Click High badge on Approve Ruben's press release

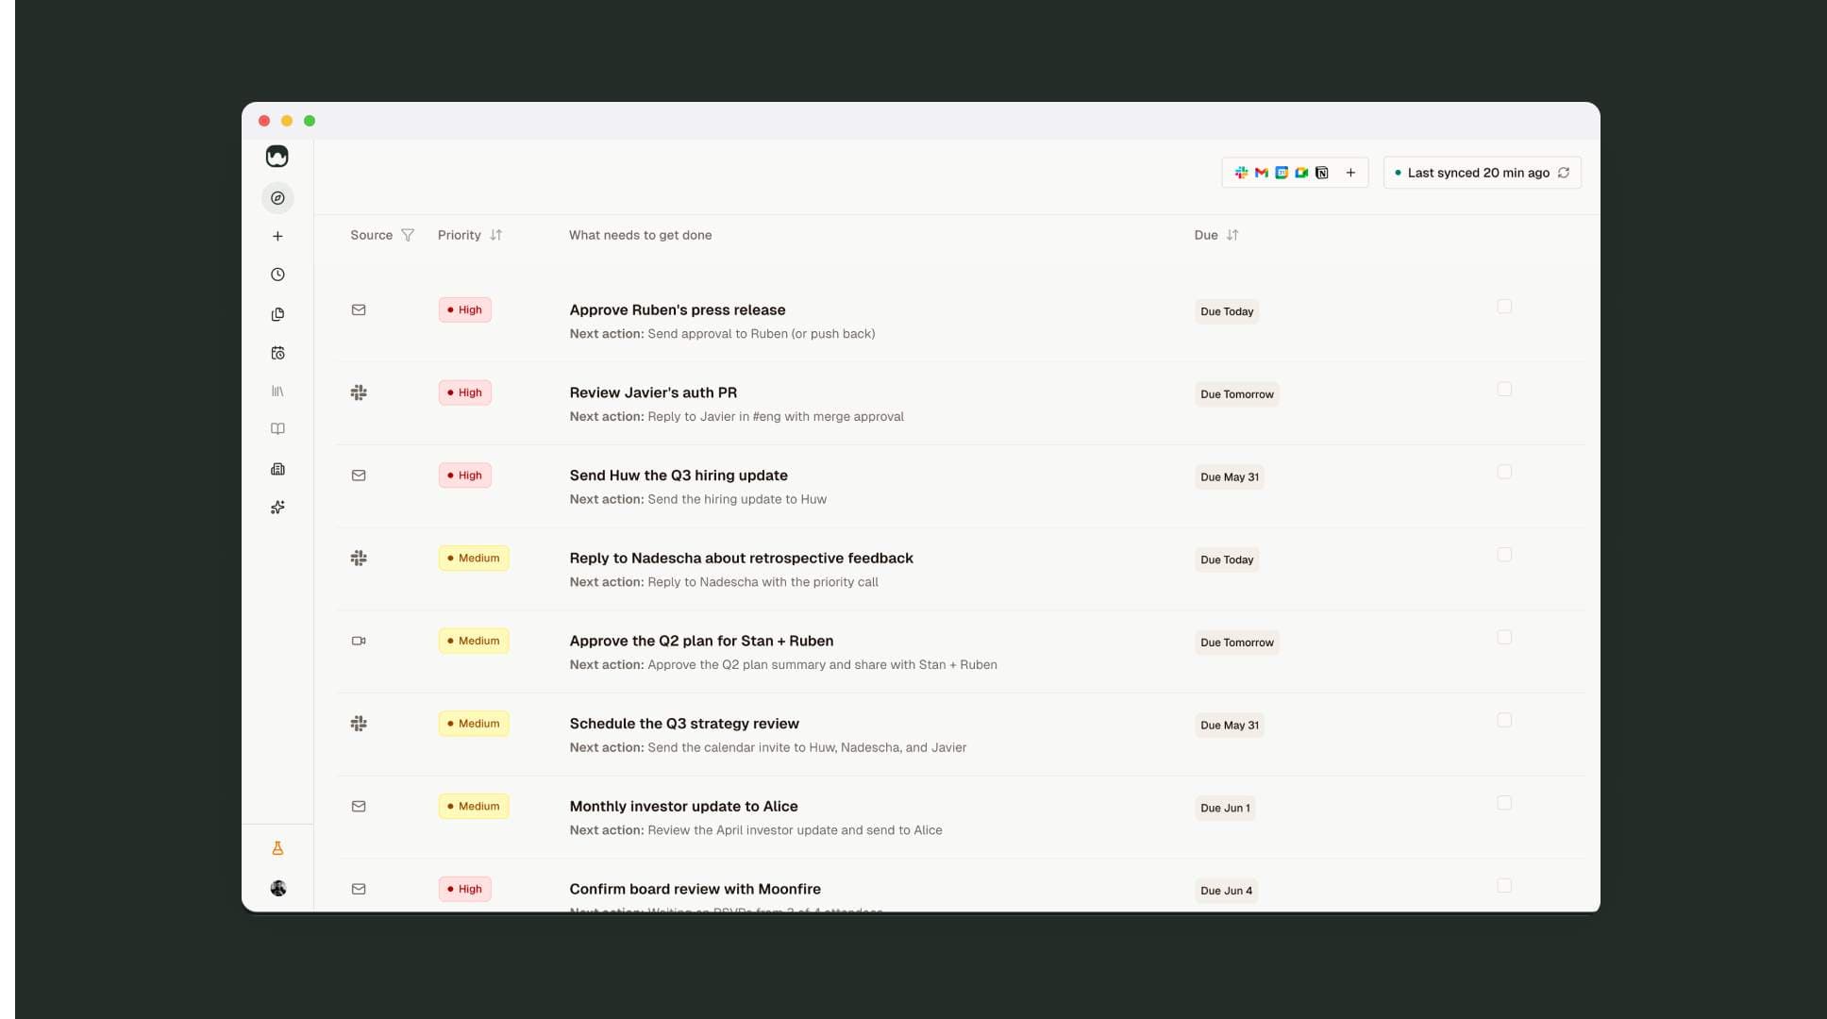[464, 309]
